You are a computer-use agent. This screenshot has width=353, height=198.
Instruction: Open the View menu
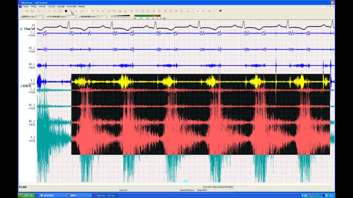[x=42, y=6]
